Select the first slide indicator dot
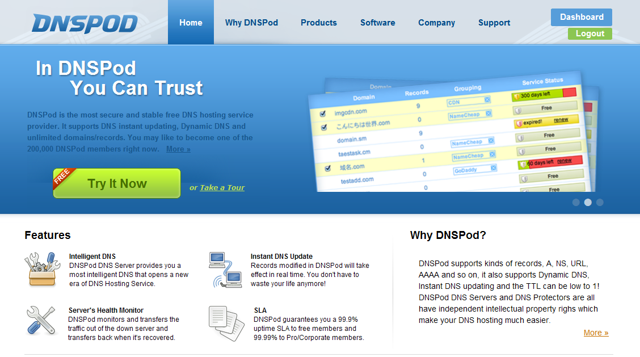 (576, 202)
